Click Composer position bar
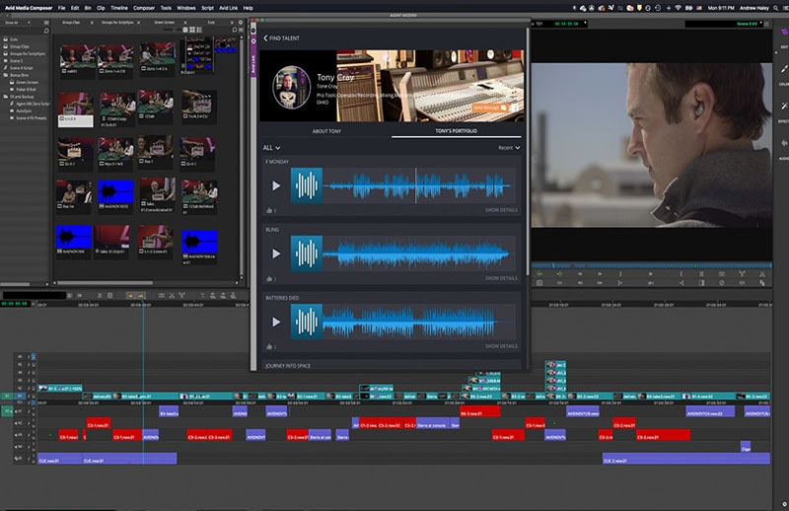The image size is (789, 511). (651, 265)
